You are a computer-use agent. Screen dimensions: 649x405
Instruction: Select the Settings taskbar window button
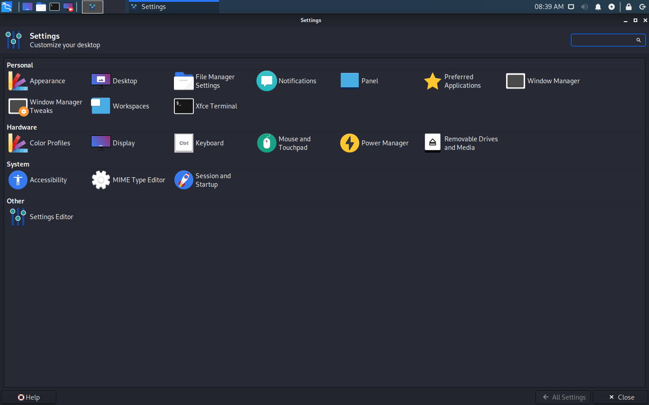(x=174, y=7)
